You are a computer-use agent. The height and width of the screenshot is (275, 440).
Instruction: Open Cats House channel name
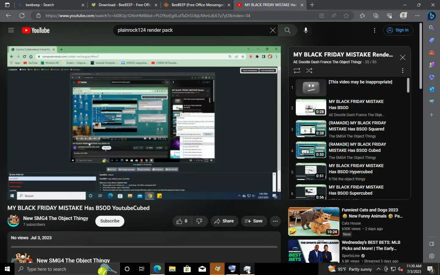[x=351, y=223]
